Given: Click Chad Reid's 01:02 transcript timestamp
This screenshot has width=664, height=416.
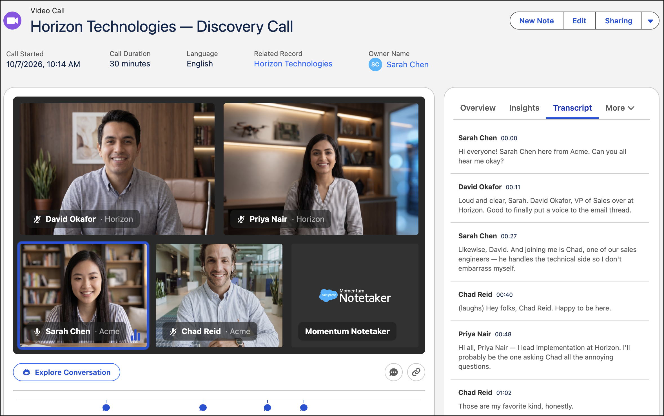Looking at the screenshot, I should [x=504, y=393].
